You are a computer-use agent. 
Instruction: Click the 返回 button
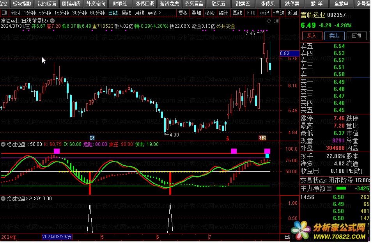pos(292,13)
